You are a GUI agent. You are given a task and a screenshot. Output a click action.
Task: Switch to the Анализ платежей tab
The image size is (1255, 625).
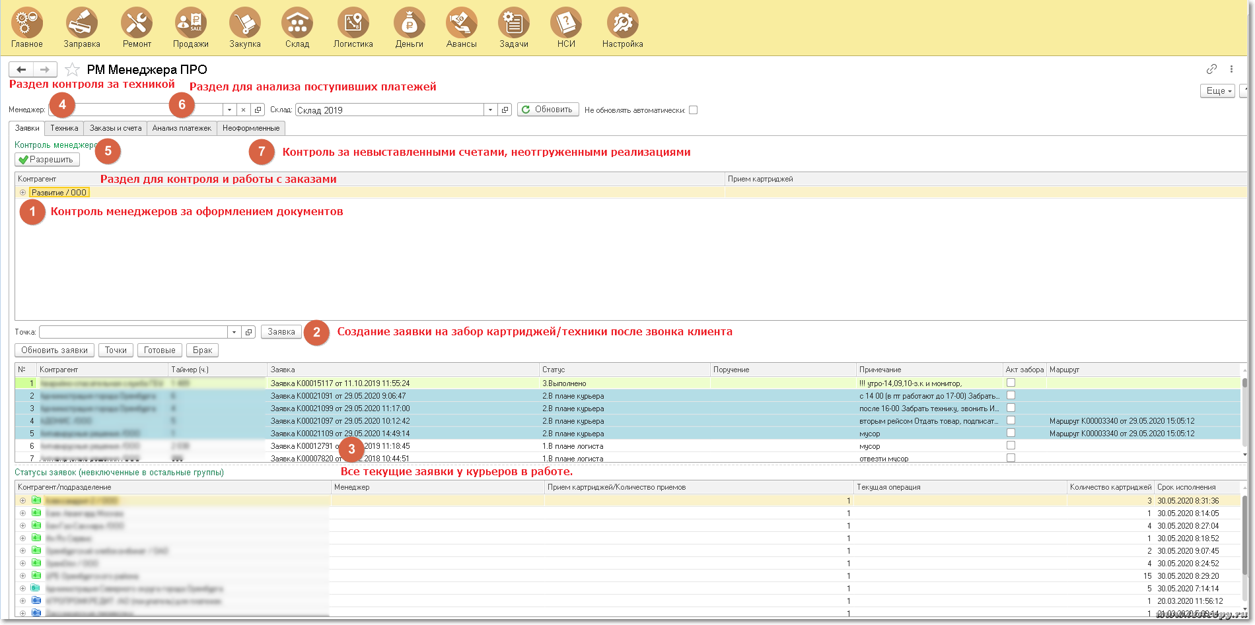tap(182, 128)
